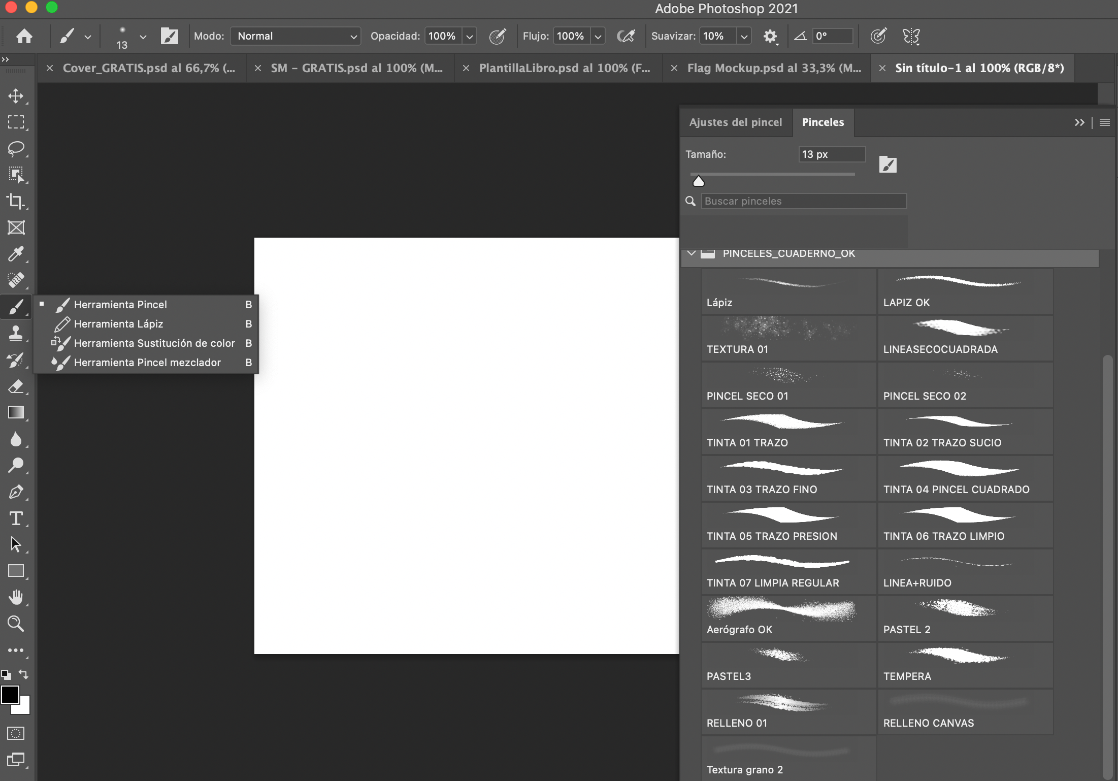Select the TINTA 01 TRAZO brush
Screen dimensions: 1118x781
(788, 432)
